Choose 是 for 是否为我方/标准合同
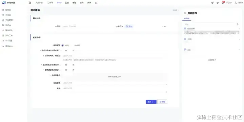Viewport: 244px width, 122px height. click(66, 65)
